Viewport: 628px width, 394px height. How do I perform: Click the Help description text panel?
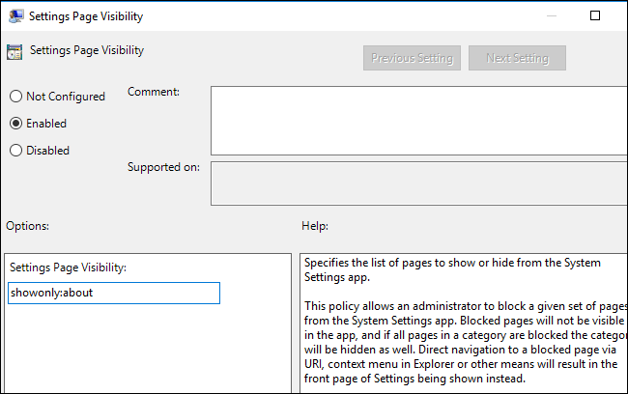click(x=462, y=324)
